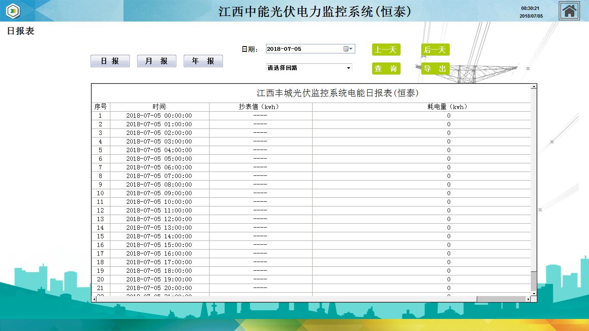Switch to 月报 monthly report
Image resolution: width=589 pixels, height=331 pixels.
coord(157,61)
